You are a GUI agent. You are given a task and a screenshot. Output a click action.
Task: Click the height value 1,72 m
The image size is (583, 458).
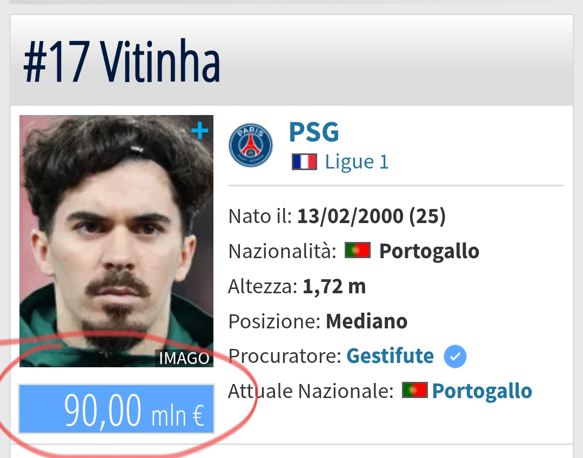point(334,286)
